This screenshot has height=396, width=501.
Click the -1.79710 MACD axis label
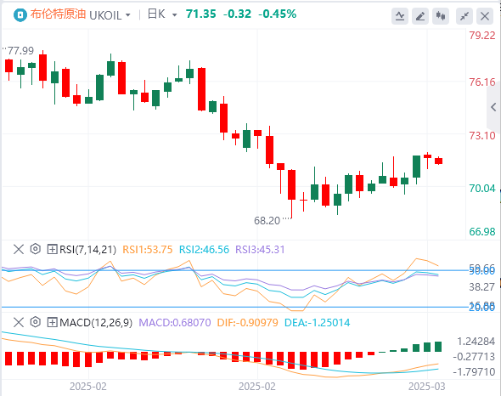(x=474, y=371)
